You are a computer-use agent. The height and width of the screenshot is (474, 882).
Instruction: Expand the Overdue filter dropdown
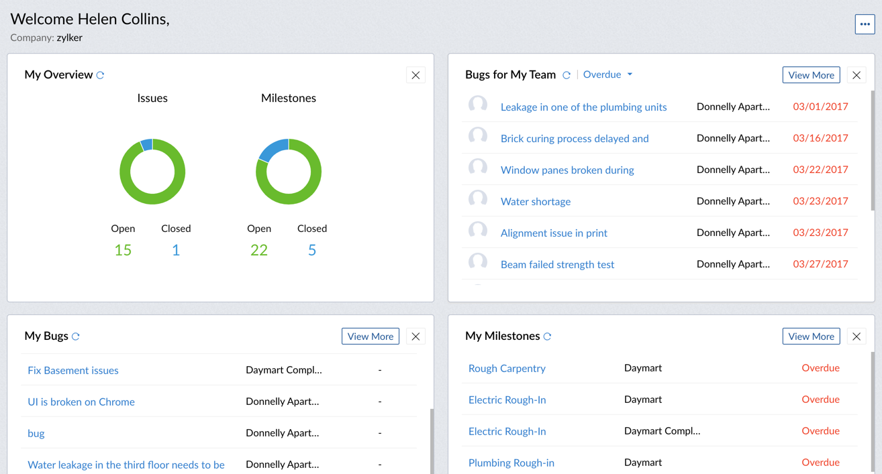tap(608, 74)
